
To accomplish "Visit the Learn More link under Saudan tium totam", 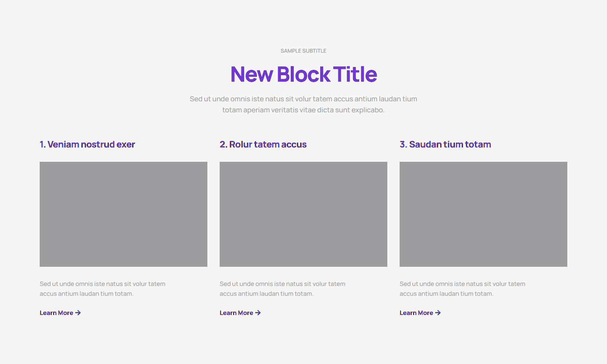I will click(x=416, y=313).
